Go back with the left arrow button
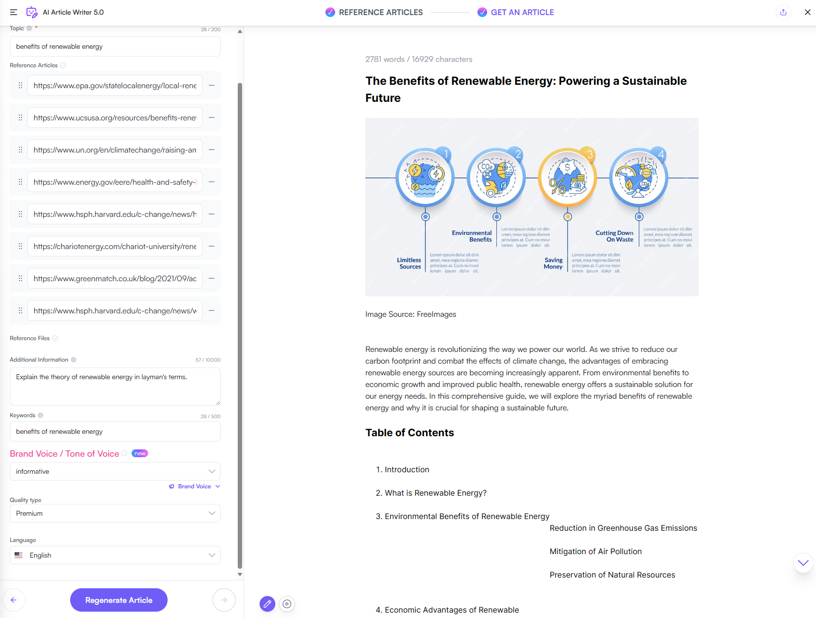Screen dimensions: 816x618 pyautogui.click(x=14, y=600)
